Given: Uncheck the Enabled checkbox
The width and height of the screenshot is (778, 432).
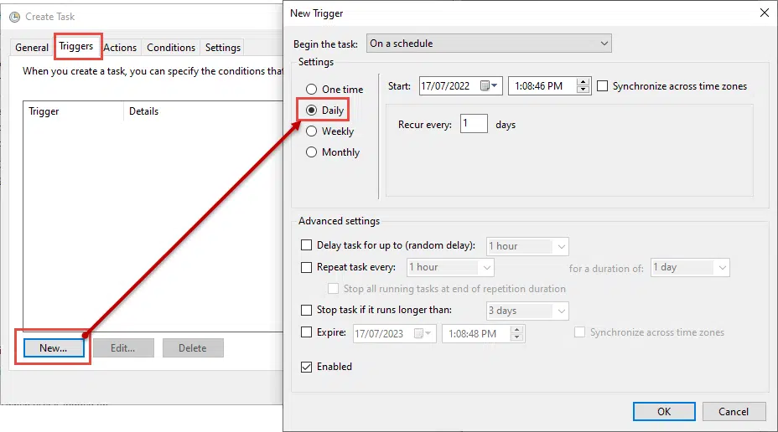Looking at the screenshot, I should tap(307, 367).
